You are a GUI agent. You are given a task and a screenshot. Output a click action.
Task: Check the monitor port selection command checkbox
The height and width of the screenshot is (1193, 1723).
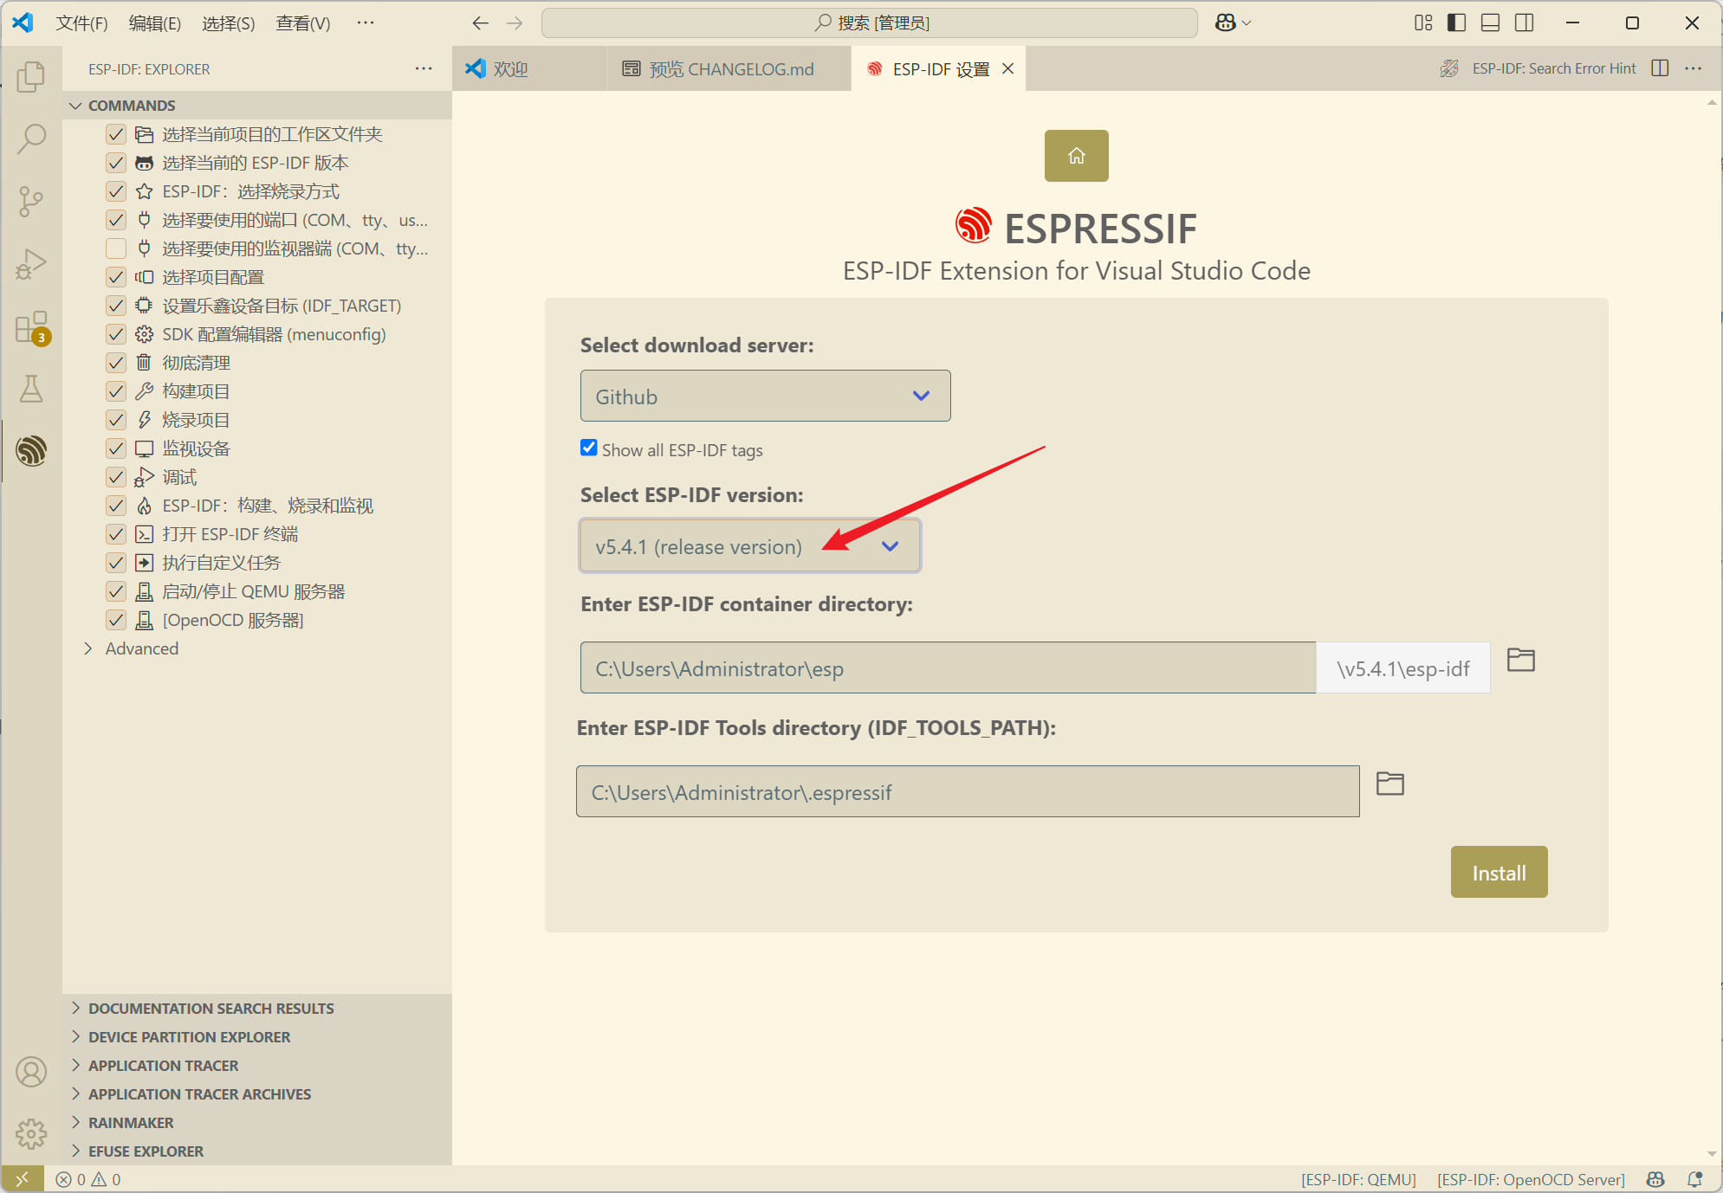[116, 248]
